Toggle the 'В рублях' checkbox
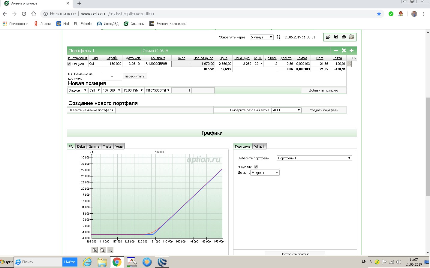 pyautogui.click(x=256, y=167)
